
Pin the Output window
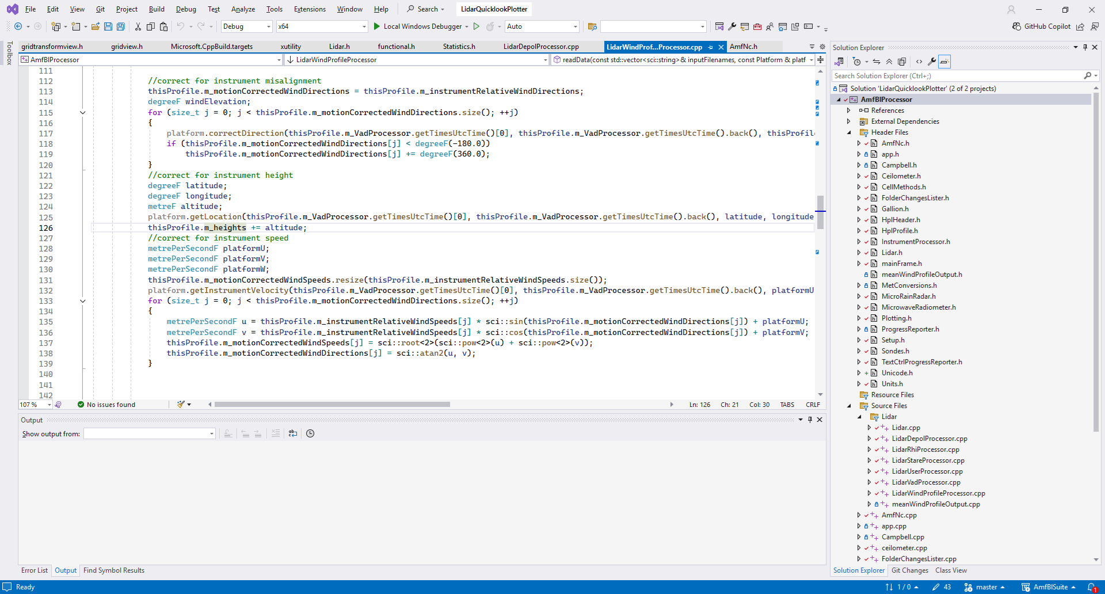click(x=810, y=420)
